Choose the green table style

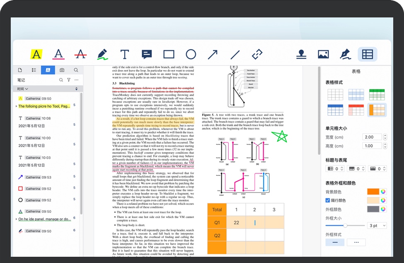point(377,95)
